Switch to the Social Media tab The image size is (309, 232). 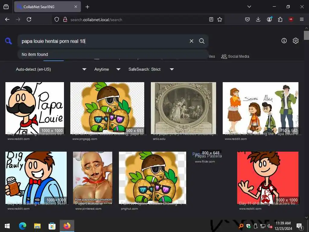click(x=235, y=56)
